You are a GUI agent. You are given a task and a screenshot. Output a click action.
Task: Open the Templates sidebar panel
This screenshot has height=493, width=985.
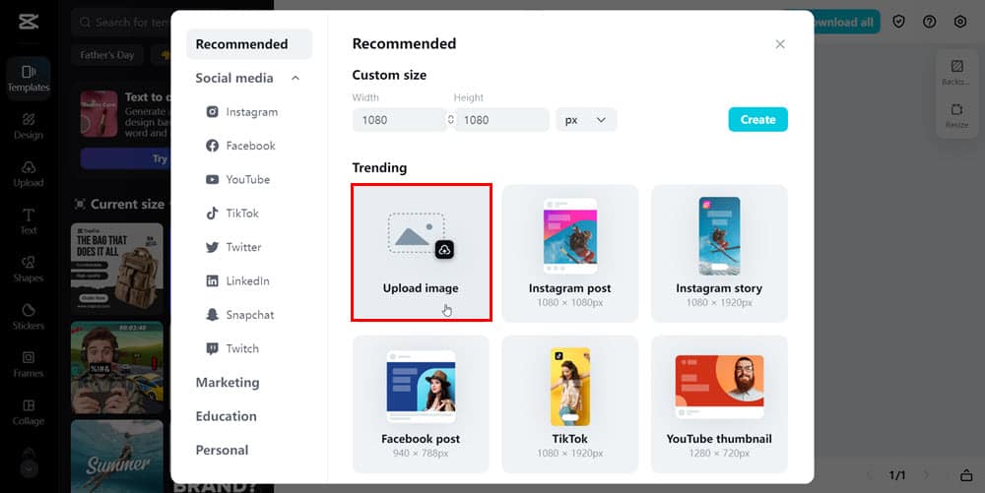click(29, 79)
